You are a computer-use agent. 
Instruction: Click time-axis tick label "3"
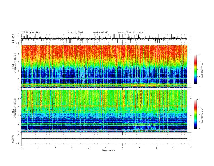point(72,148)
